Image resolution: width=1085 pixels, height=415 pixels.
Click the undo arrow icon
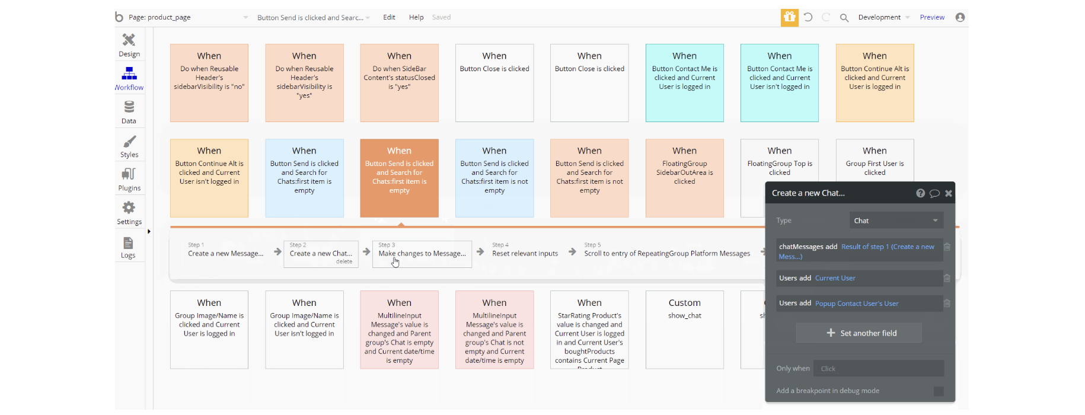[x=808, y=17]
